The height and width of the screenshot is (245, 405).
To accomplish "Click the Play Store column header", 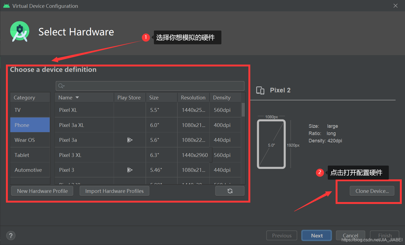I will [130, 98].
